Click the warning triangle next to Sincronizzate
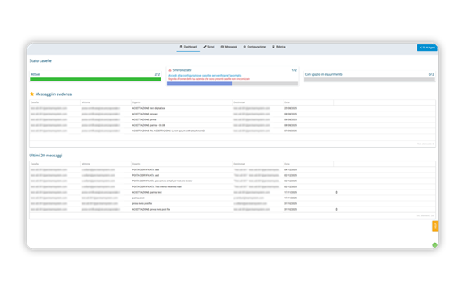This screenshot has width=465, height=292. pos(170,70)
